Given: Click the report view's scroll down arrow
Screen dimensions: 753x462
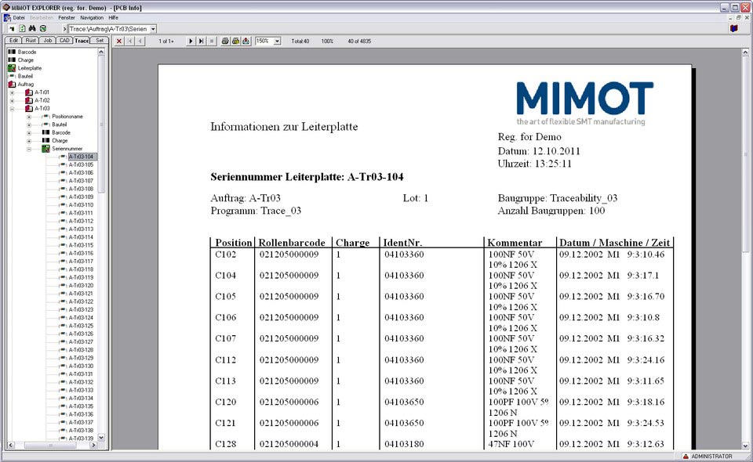Looking at the screenshot, I should (745, 446).
